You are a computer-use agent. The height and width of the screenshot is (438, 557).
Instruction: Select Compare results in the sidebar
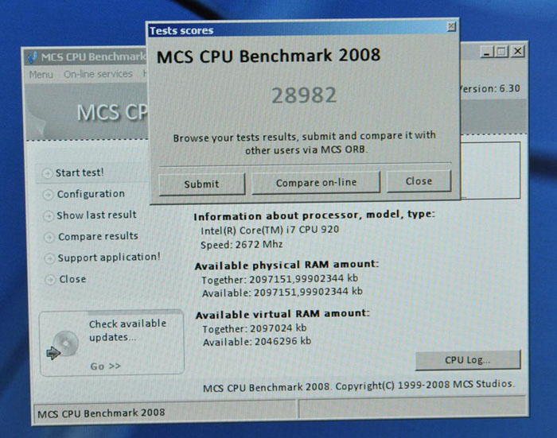[98, 236]
